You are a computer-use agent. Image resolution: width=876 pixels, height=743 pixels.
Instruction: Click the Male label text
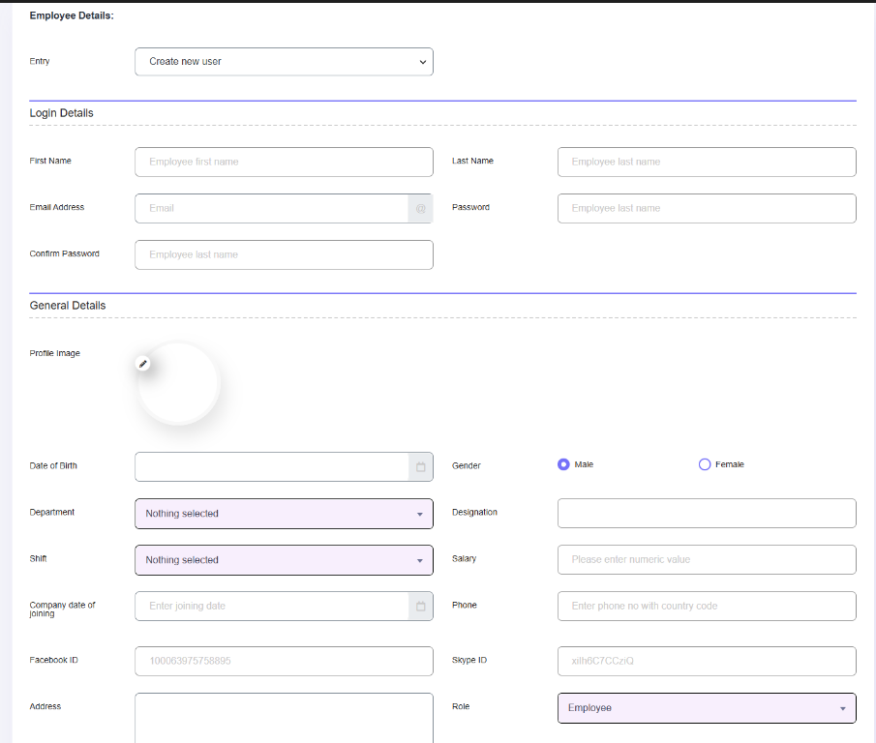584,464
